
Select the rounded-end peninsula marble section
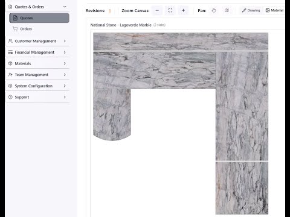point(112,115)
